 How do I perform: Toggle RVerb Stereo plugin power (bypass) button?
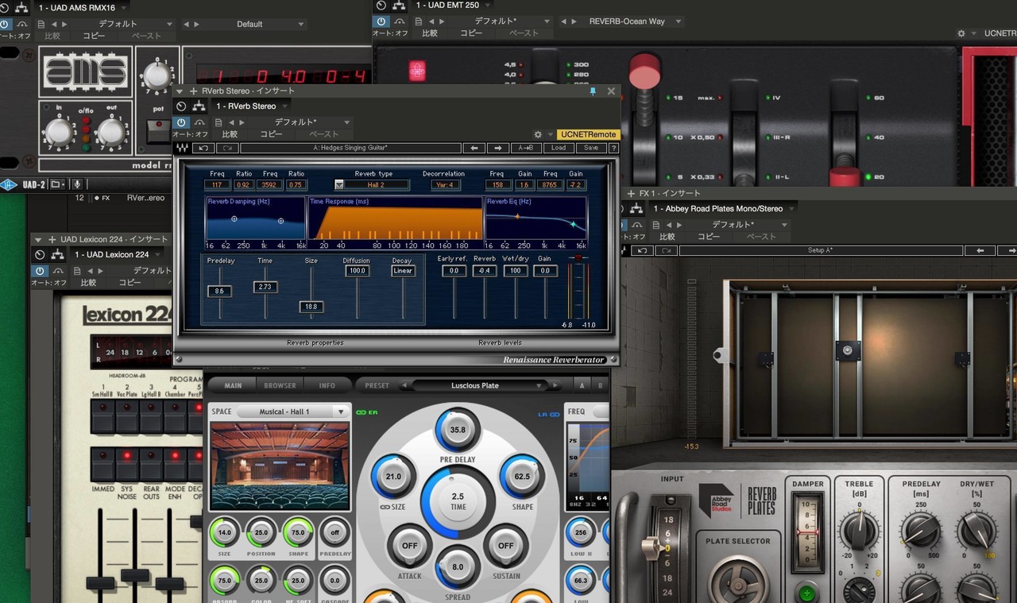click(x=182, y=122)
